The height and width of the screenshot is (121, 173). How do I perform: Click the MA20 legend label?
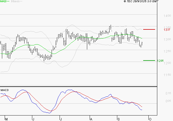pos(3,1)
